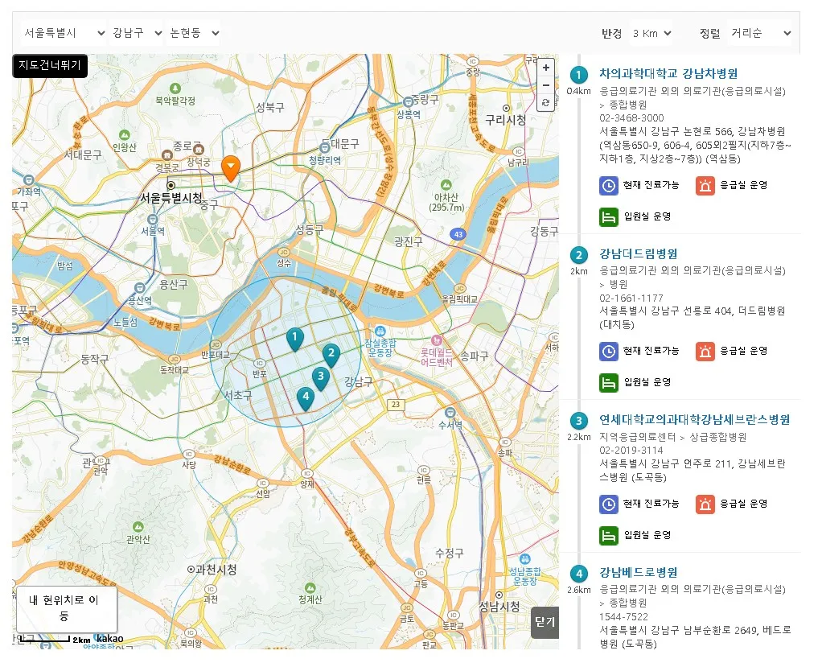The width and height of the screenshot is (822, 667).
Task: Click the 2.6km distance of 강남베드로병원
Action: pyautogui.click(x=579, y=590)
